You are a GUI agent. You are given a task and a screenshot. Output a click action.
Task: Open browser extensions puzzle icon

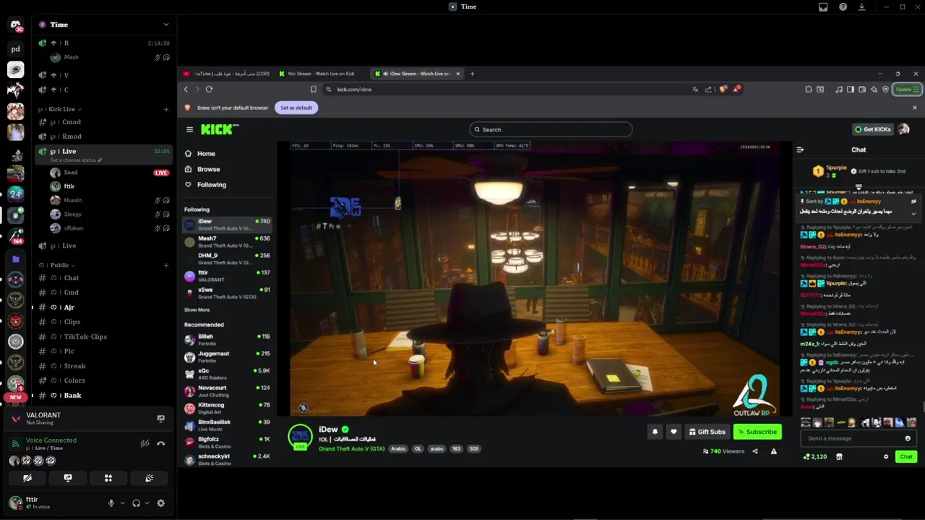point(808,90)
